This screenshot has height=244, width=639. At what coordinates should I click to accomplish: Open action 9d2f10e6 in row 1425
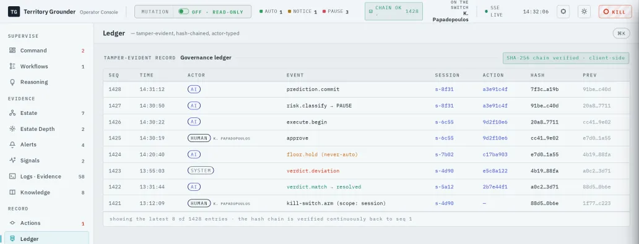pyautogui.click(x=495, y=138)
